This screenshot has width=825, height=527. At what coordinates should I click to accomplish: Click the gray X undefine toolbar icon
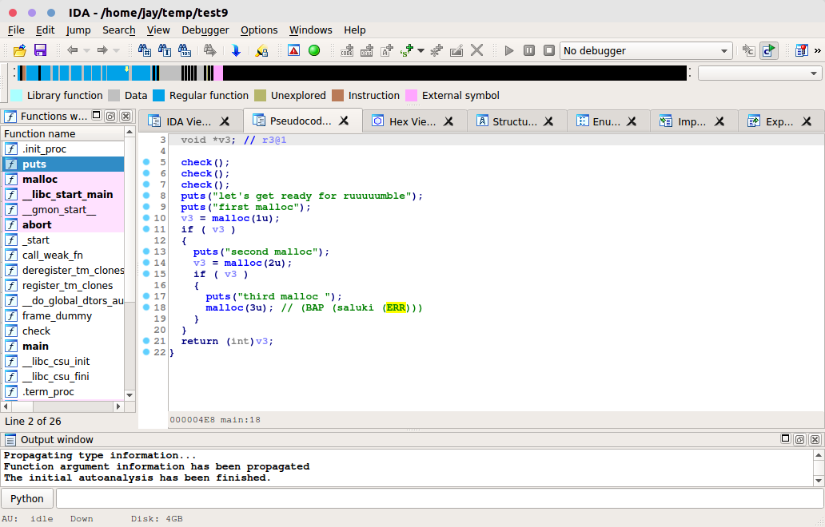point(476,50)
